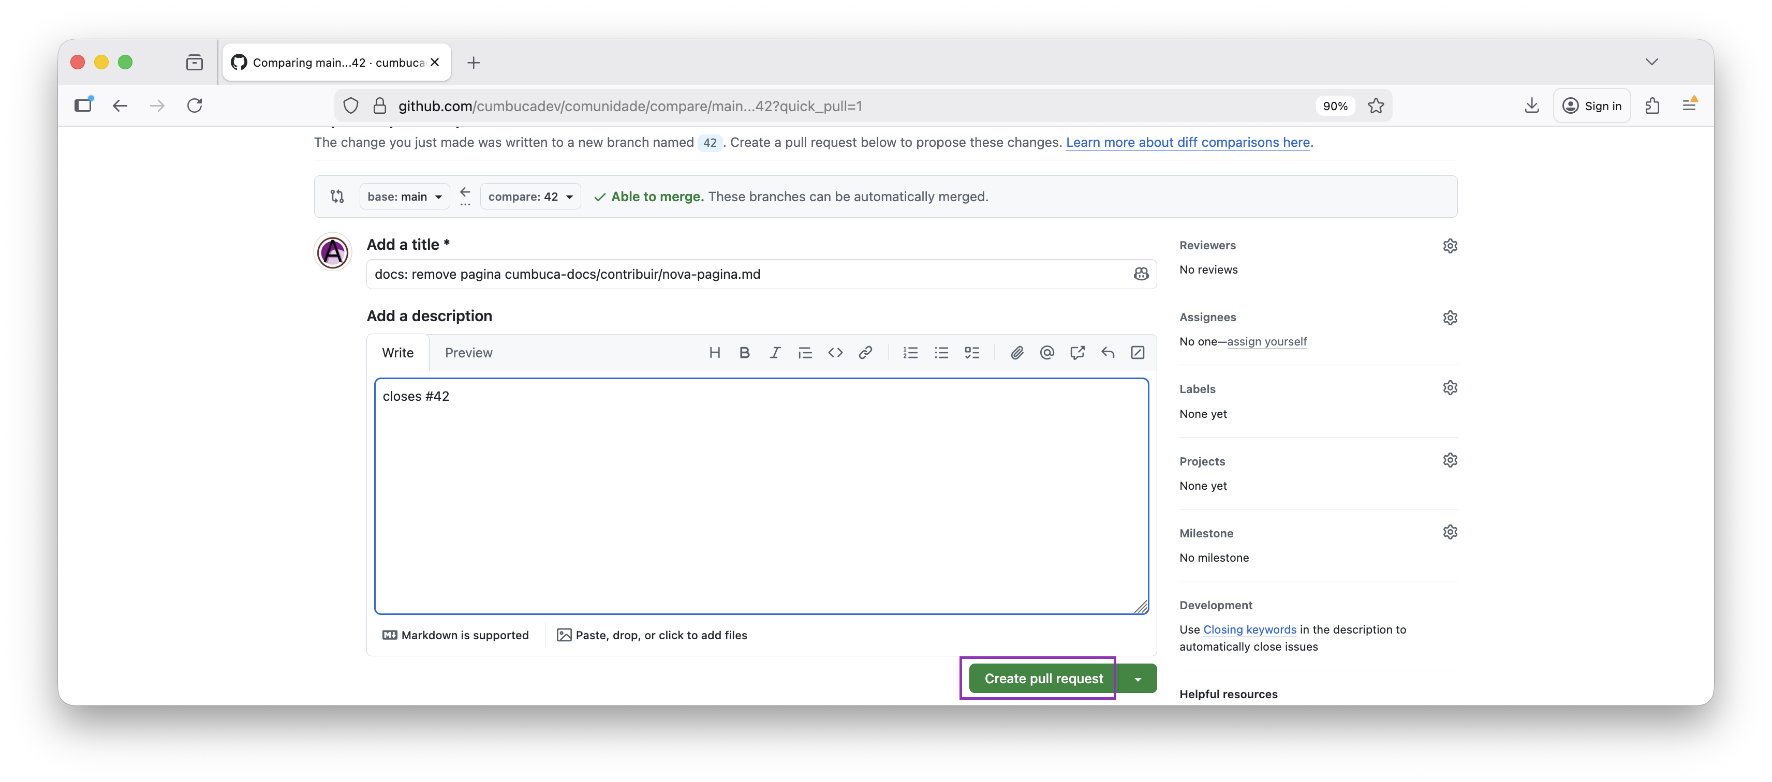
Task: Click into the description text area
Action: 761,496
